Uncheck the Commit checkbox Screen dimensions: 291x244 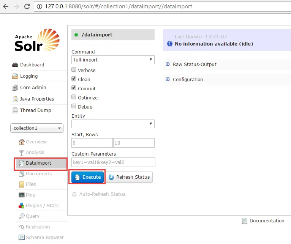74,88
